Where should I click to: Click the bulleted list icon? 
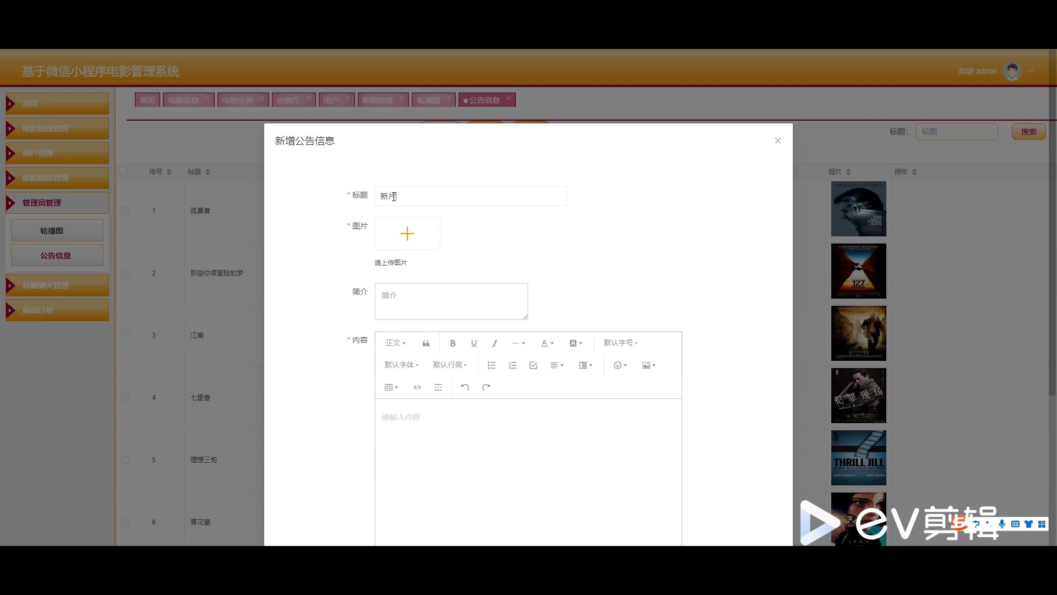pyautogui.click(x=492, y=365)
